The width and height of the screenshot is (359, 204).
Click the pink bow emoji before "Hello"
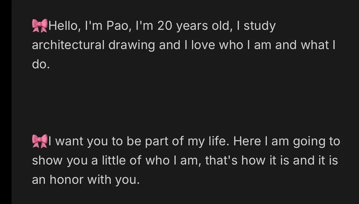click(x=40, y=26)
